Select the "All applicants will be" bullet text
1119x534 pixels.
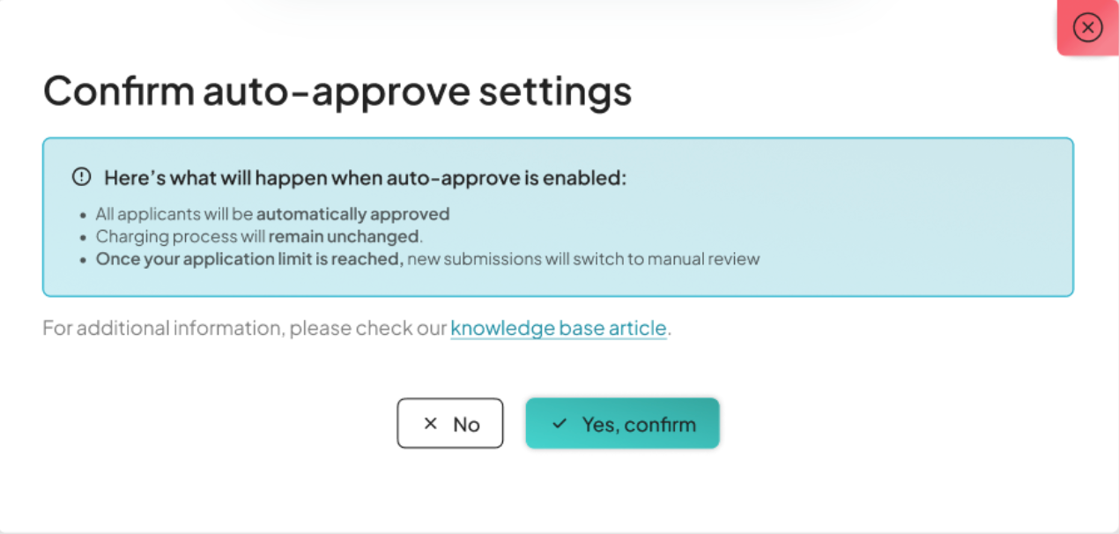[x=174, y=214]
